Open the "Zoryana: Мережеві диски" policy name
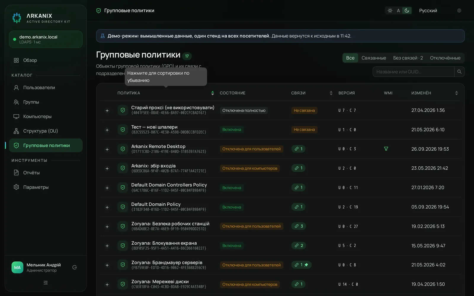Image resolution: width=474 pixels, height=296 pixels. 160,282
